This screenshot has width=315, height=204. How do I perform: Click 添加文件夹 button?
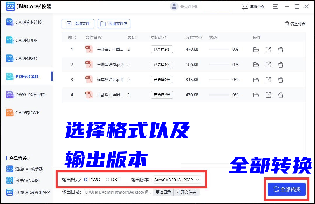click(114, 24)
